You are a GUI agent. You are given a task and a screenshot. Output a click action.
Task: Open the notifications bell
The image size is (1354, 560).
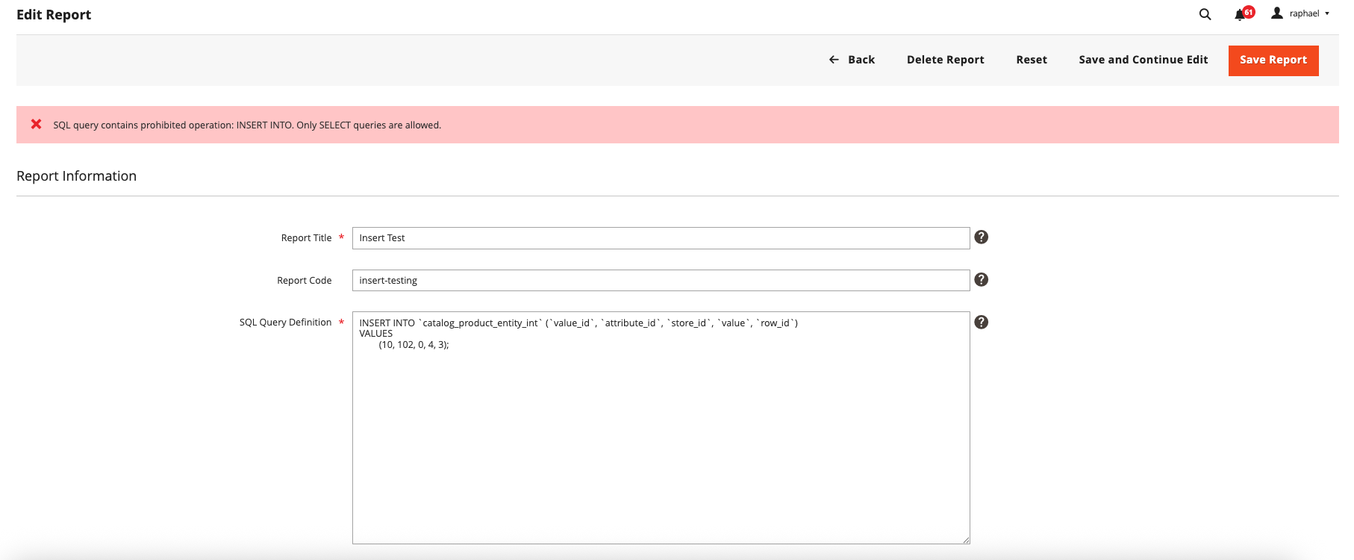pos(1240,15)
